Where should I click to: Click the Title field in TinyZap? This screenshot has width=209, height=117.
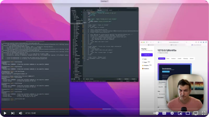pos(162,94)
